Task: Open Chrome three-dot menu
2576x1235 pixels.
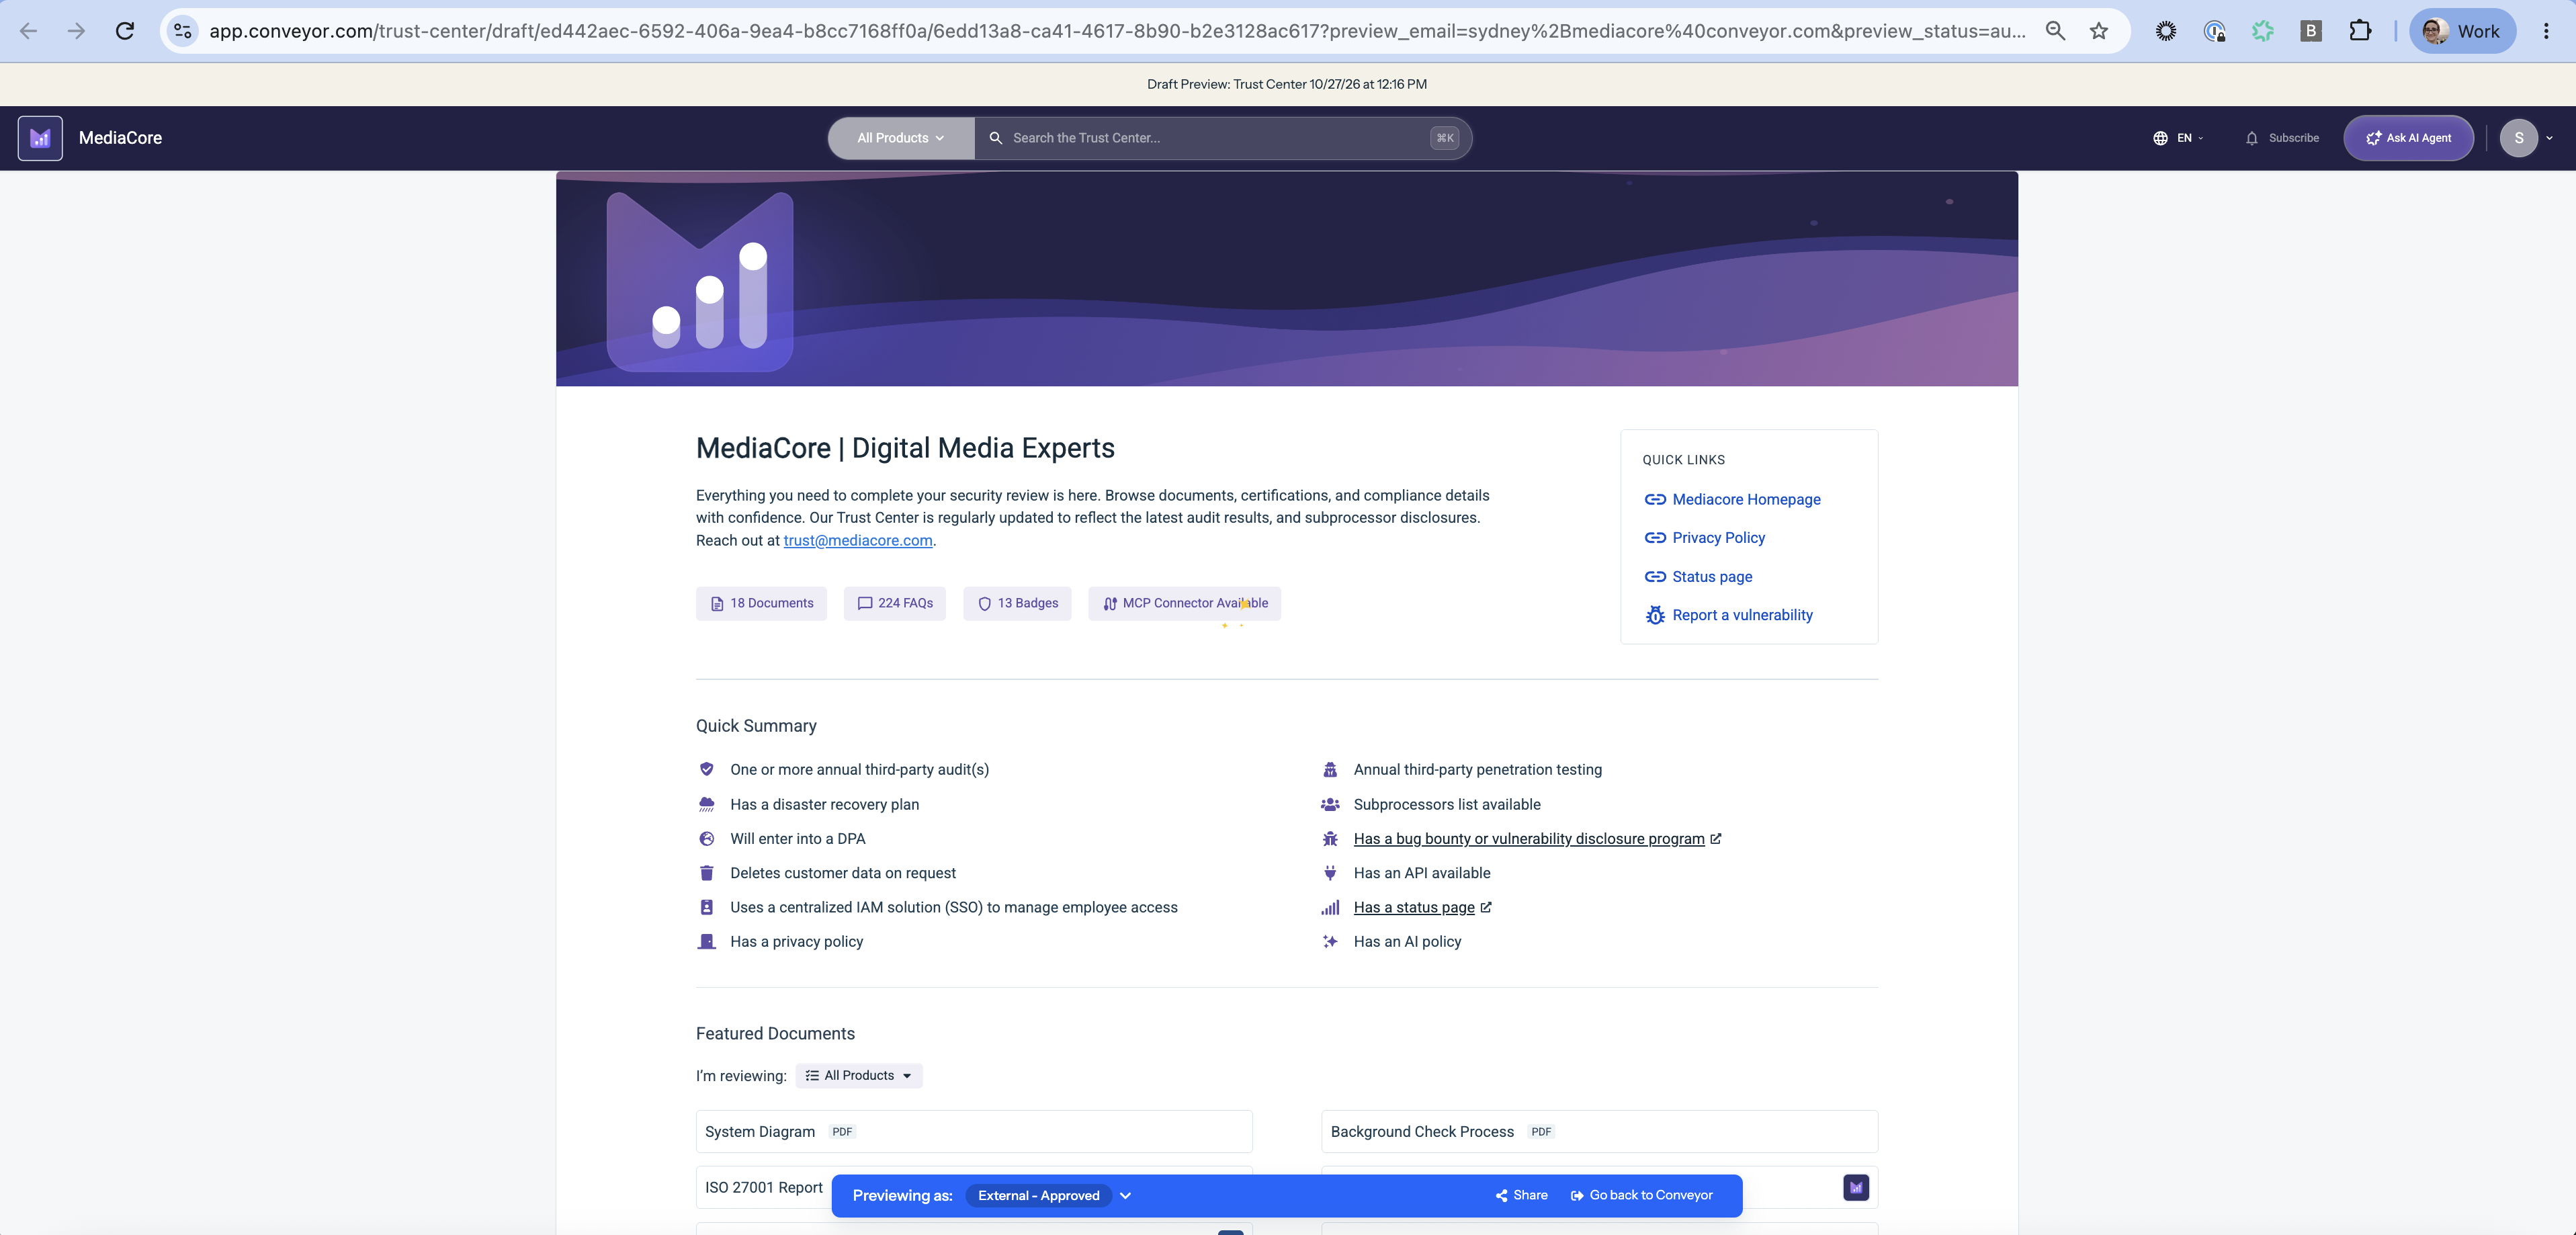Action: [2546, 31]
